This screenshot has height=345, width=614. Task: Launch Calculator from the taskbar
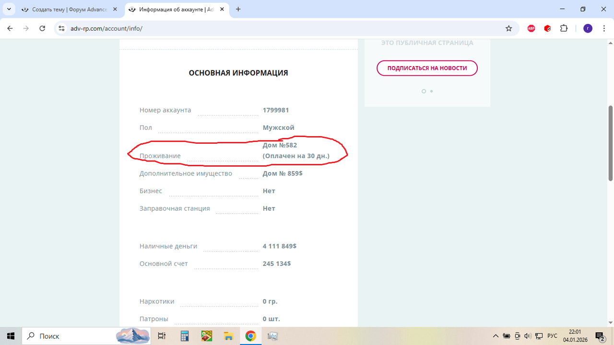[x=184, y=336]
